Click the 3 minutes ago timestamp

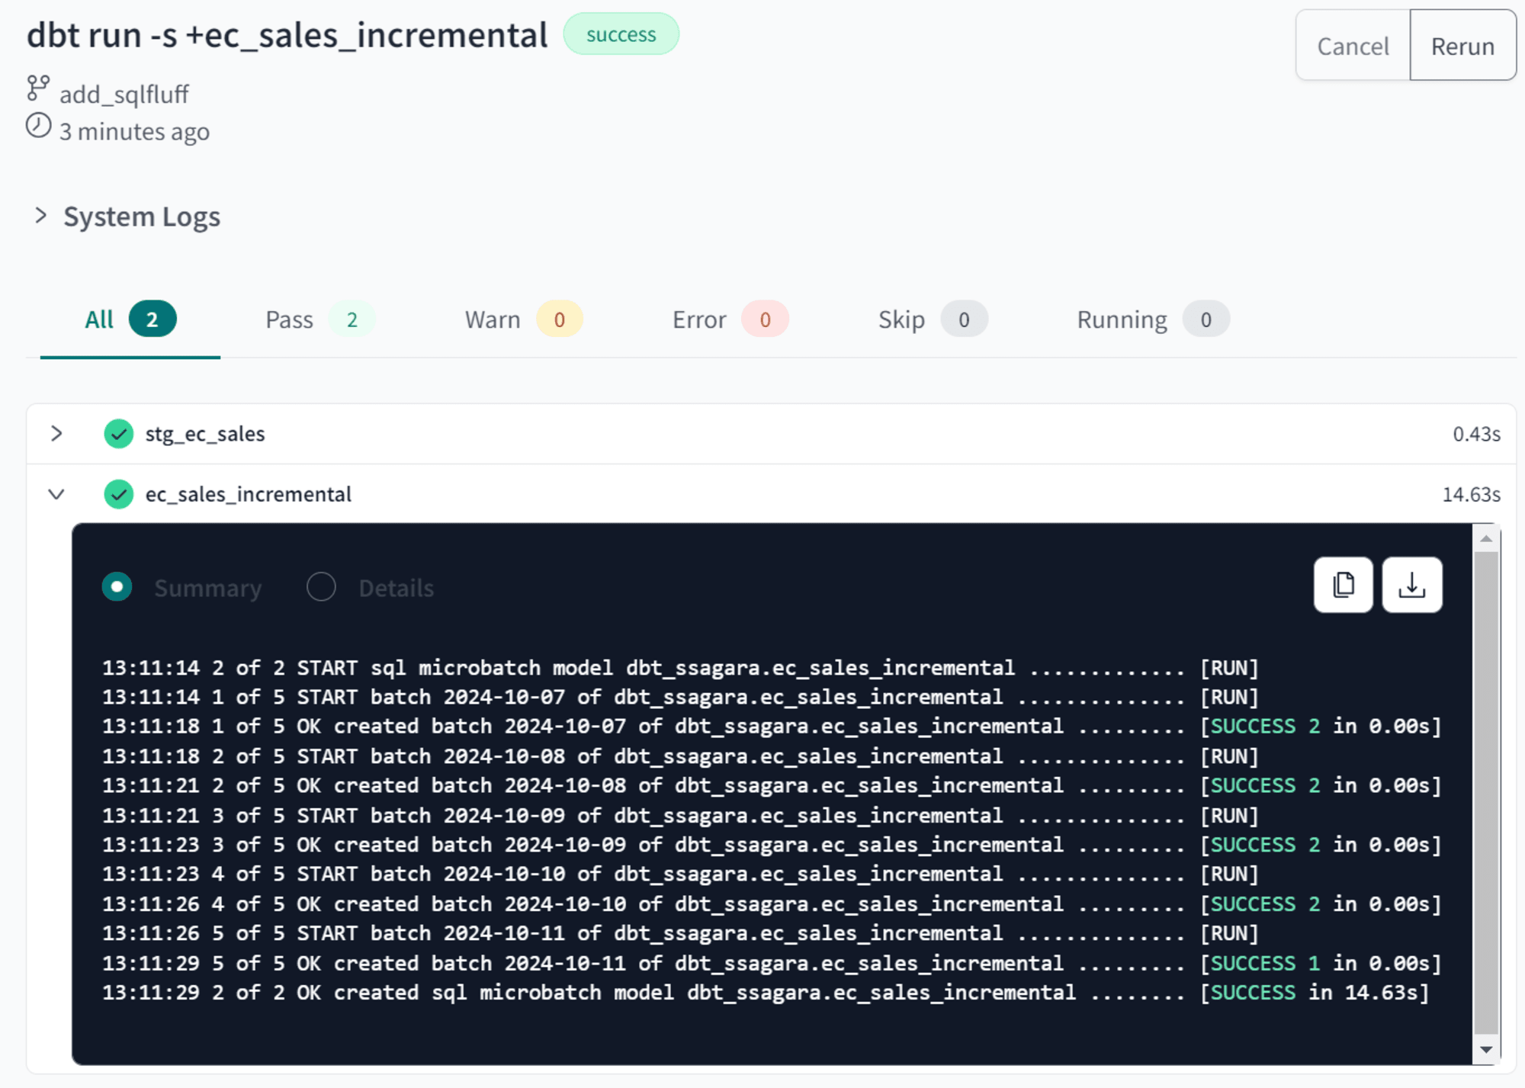[x=134, y=132]
